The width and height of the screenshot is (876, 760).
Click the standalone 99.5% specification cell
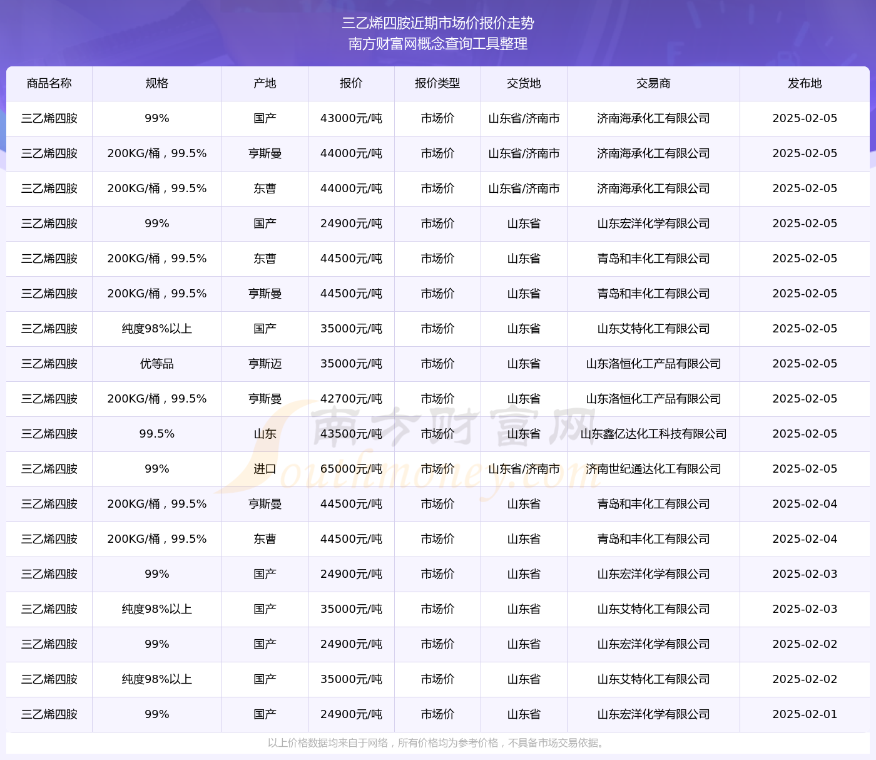(157, 434)
